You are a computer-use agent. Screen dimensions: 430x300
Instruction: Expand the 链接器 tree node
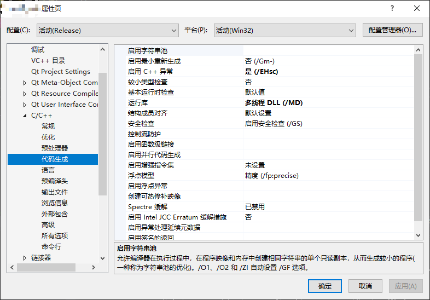(x=25, y=258)
